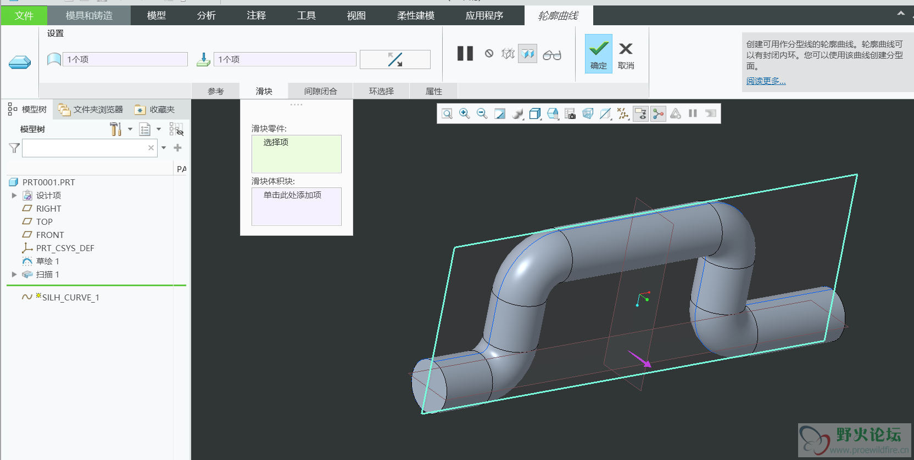Open the datum display filters icon

click(x=623, y=113)
